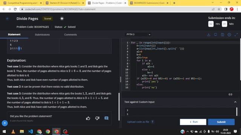This screenshot has height=135, width=241.
Task: Open the feedback comment icon
Action: coord(106,118)
